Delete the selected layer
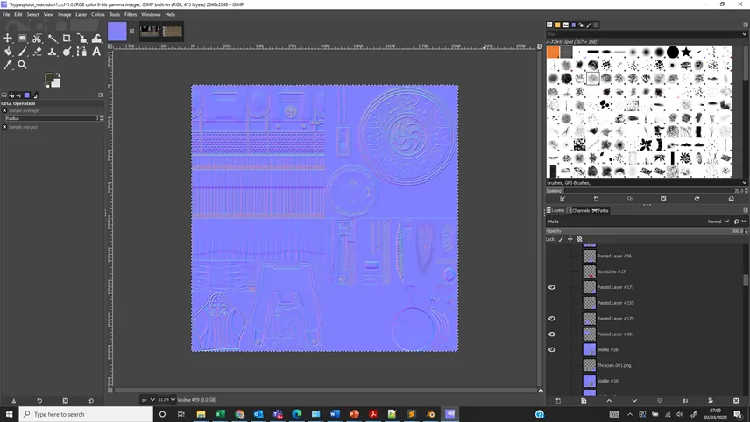Image resolution: width=750 pixels, height=422 pixels. [736, 400]
